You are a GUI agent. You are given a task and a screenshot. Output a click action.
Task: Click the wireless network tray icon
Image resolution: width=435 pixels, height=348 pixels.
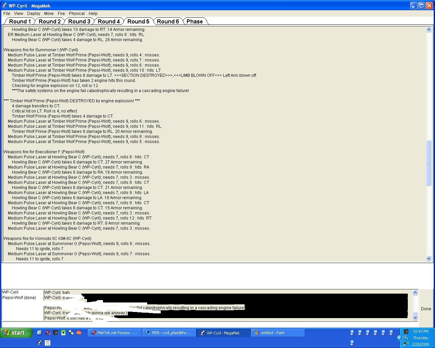pyautogui.click(x=406, y=343)
